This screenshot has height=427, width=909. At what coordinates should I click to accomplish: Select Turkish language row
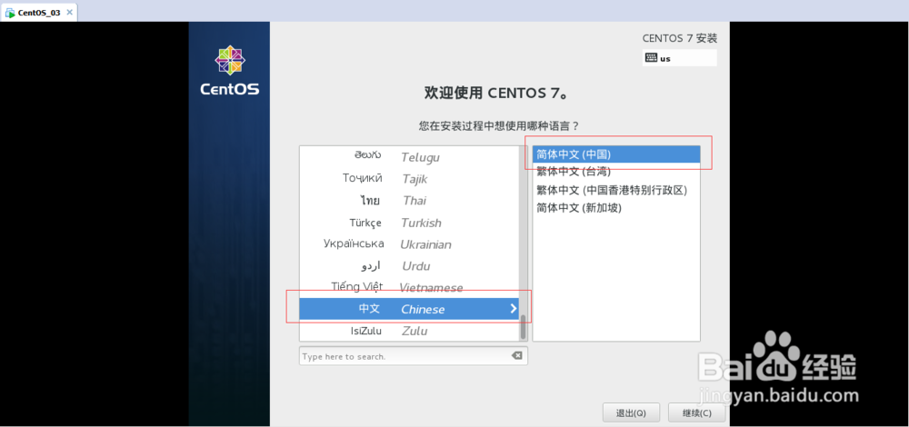[409, 223]
